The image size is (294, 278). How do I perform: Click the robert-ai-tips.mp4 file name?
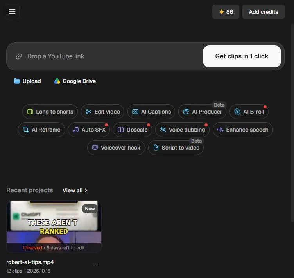30,262
